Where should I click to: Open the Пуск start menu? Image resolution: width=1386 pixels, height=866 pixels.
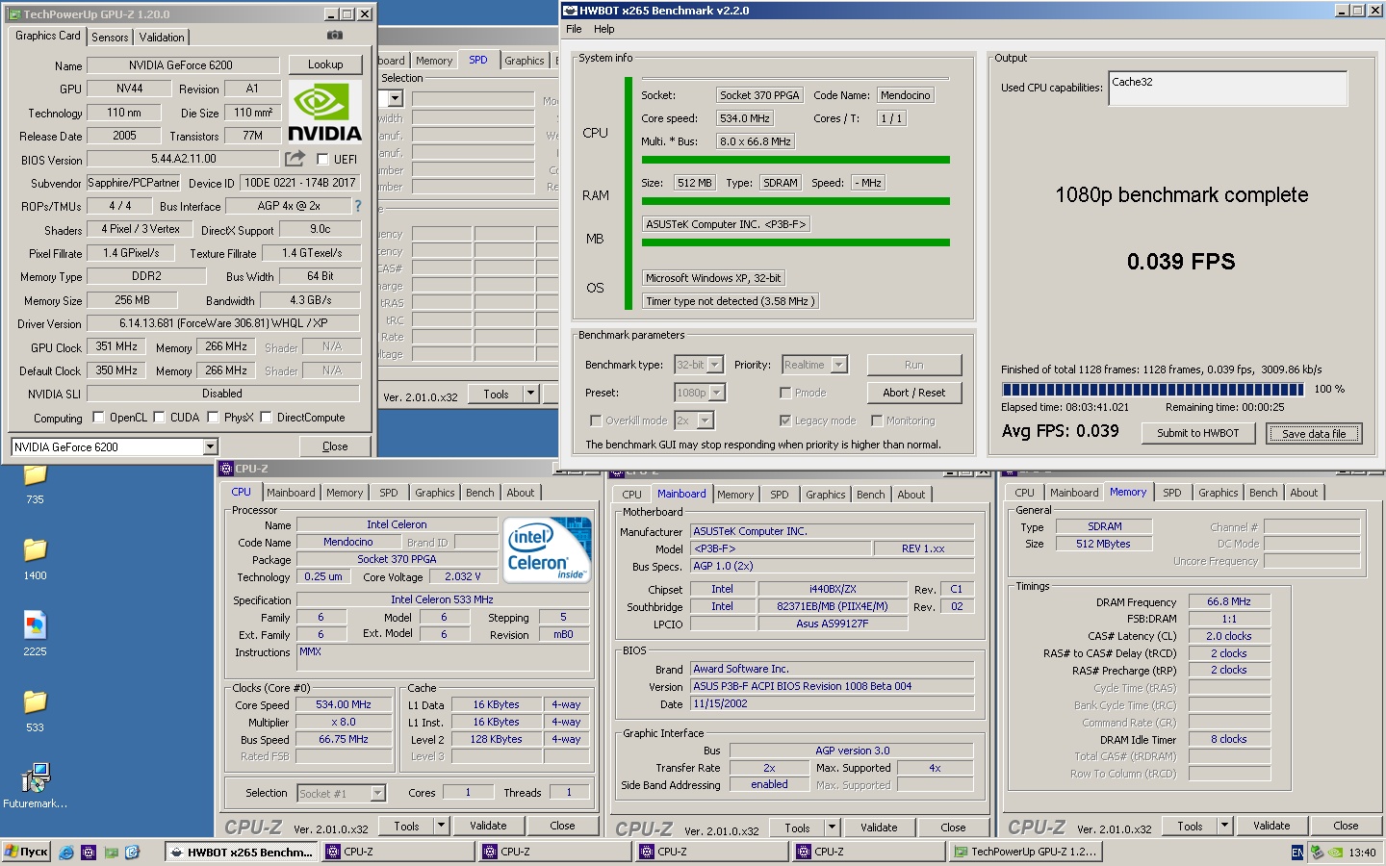pyautogui.click(x=26, y=853)
